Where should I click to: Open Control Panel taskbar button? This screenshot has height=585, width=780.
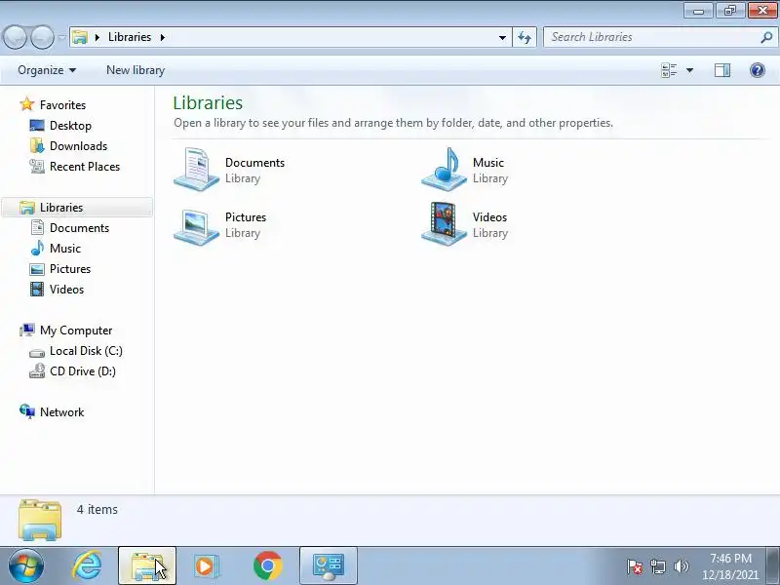329,565
